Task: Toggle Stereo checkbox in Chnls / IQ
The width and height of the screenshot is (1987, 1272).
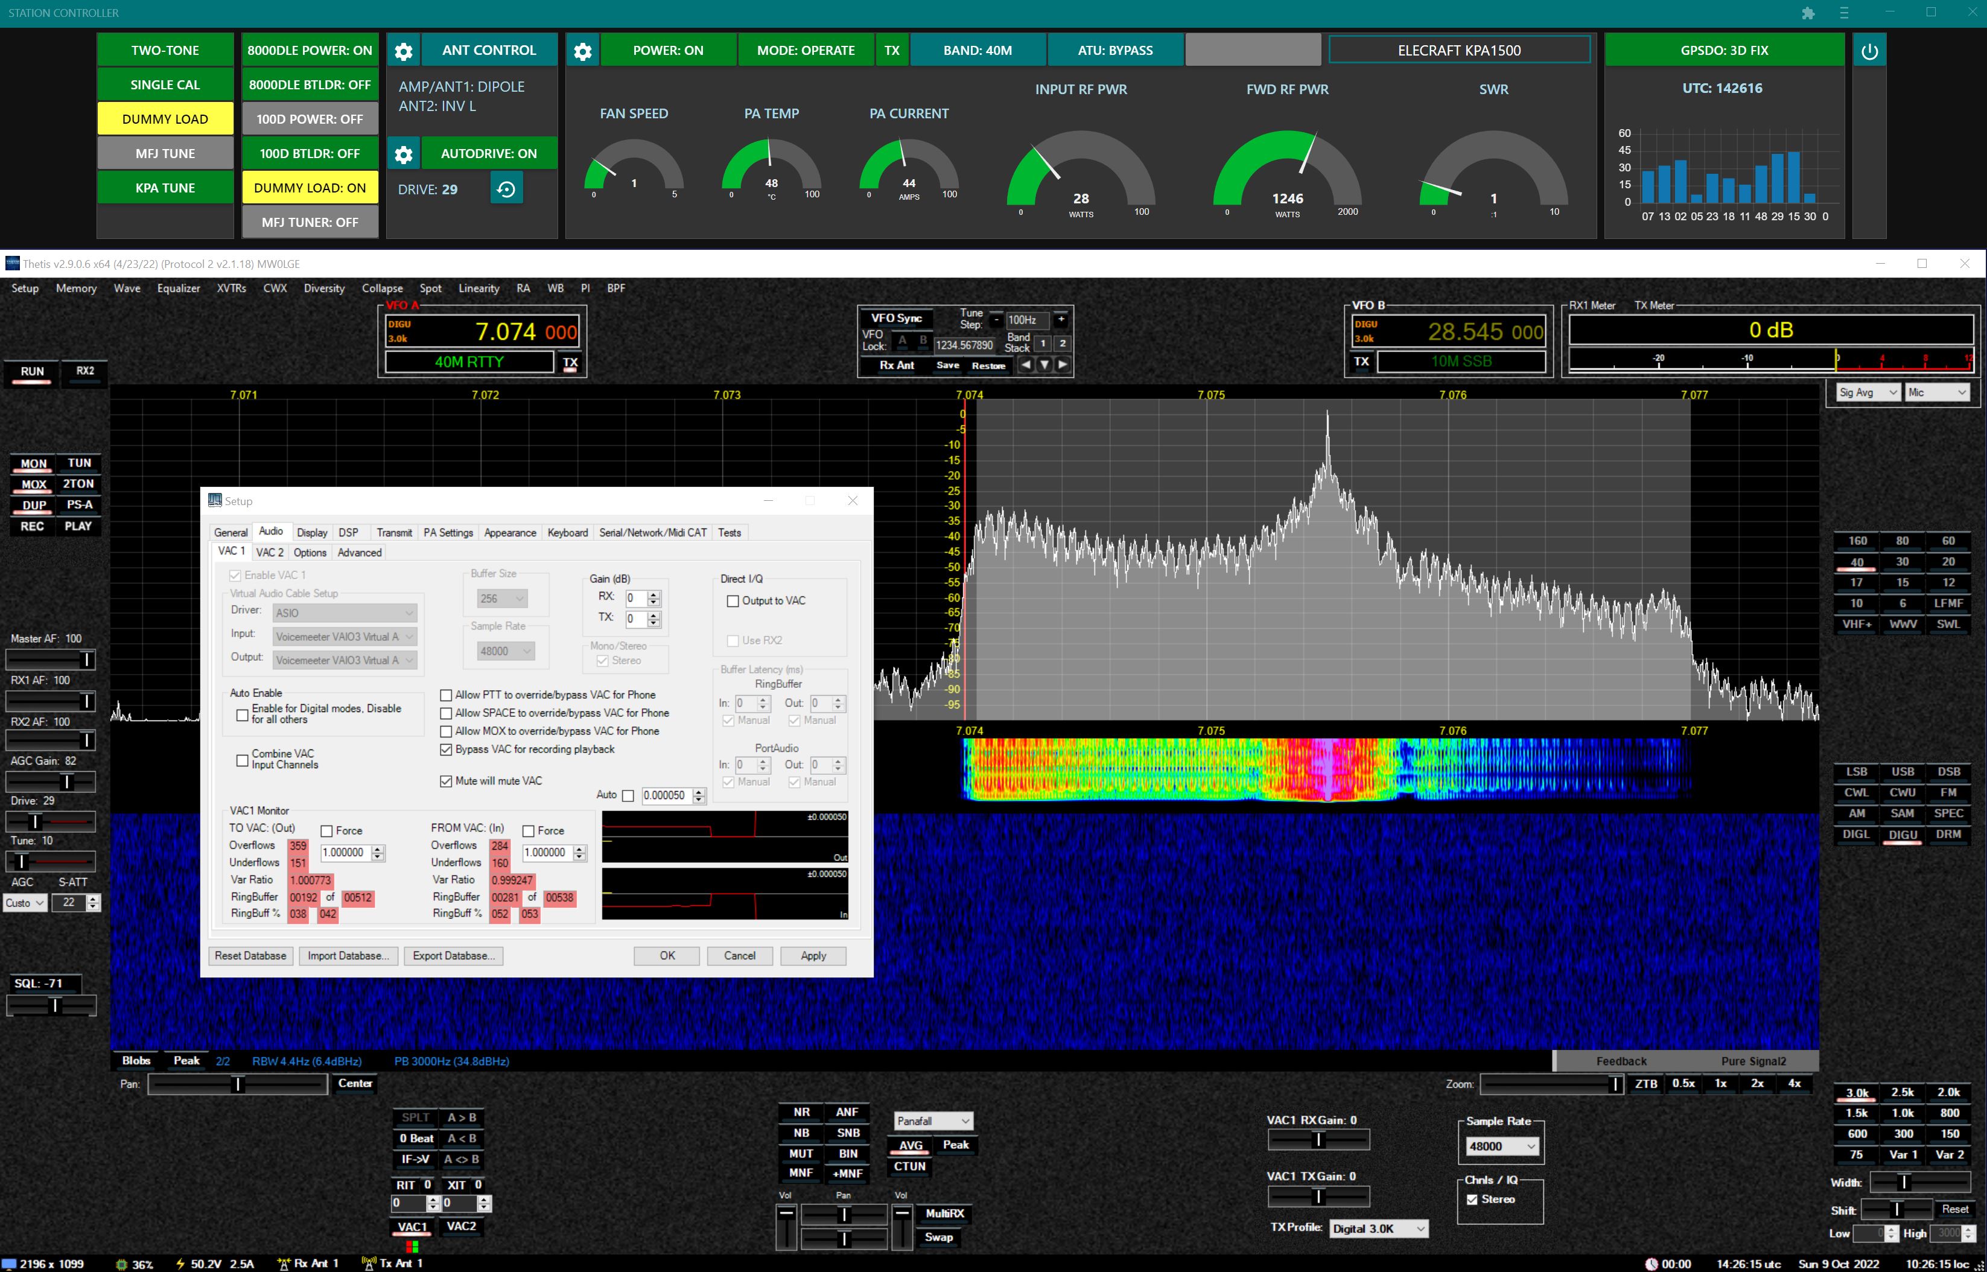Action: click(x=1472, y=1200)
